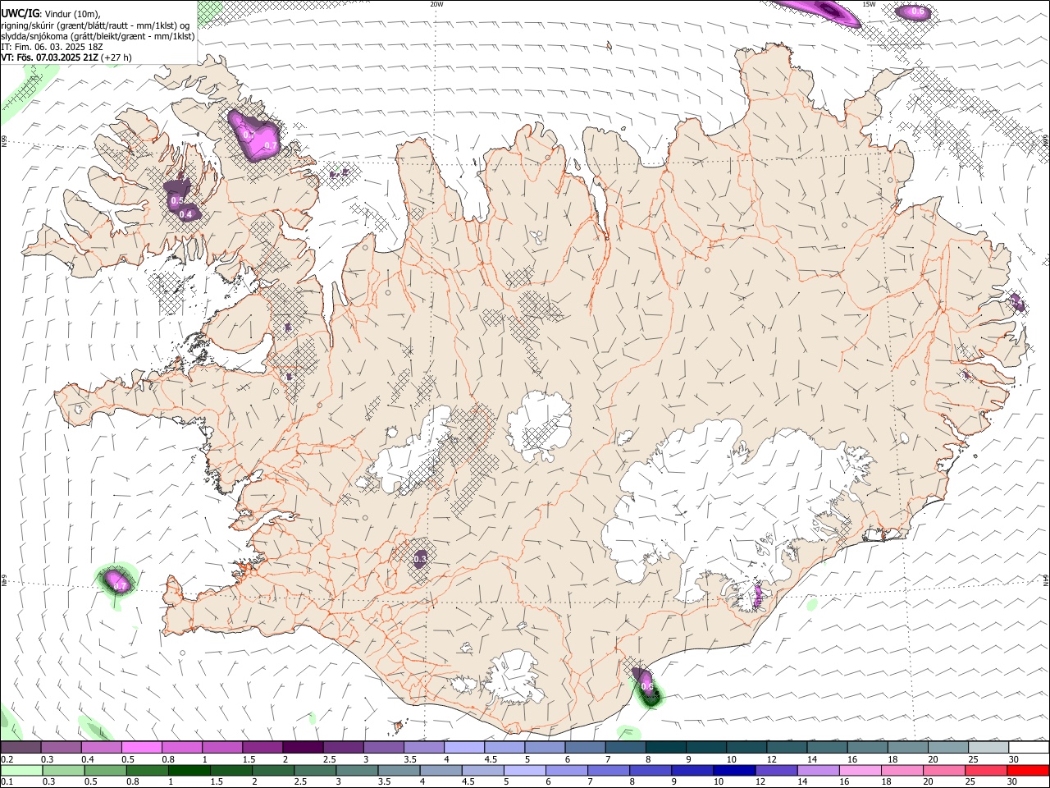Pick the top scale swatch between 0.2 and 0.3
Image resolution: width=1050 pixels, height=788 pixels.
click(x=21, y=747)
